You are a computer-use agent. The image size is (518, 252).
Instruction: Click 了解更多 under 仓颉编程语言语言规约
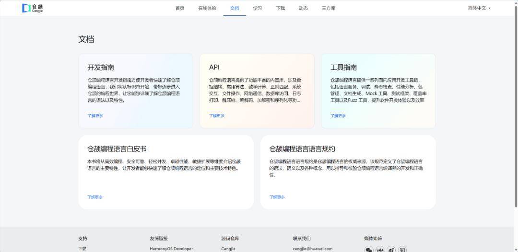tap(277, 197)
